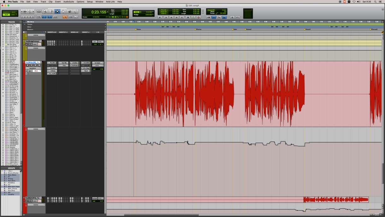Viewport: 385px width, 217px height.
Task: Open the no input selector on Vx(Mldy)
Action: click(x=98, y=63)
